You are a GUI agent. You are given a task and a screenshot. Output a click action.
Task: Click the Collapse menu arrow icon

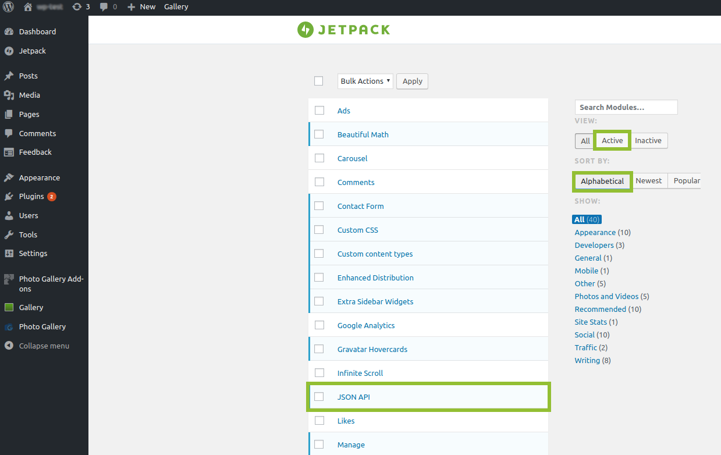pos(9,346)
